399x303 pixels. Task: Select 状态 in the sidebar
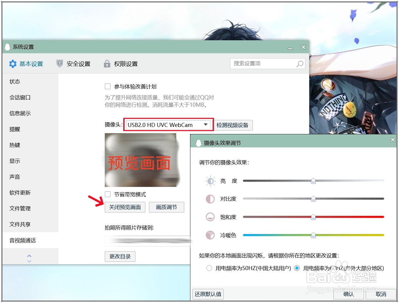pyautogui.click(x=30, y=81)
